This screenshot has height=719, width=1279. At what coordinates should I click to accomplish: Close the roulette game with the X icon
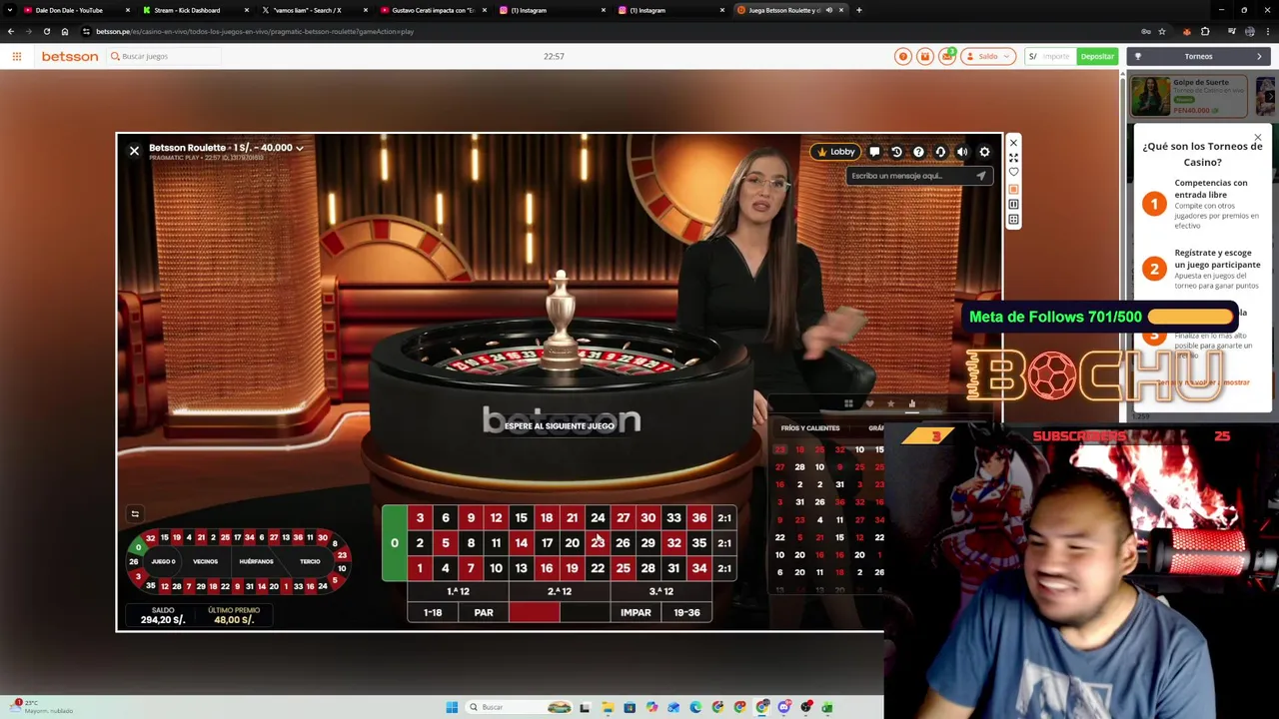click(134, 151)
